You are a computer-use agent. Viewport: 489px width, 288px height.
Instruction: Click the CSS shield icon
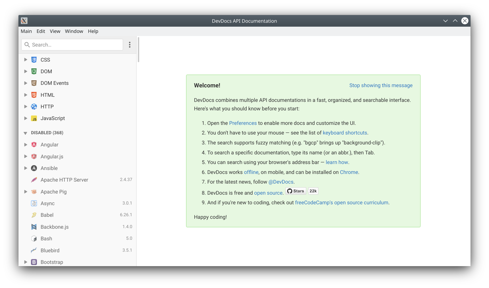click(34, 60)
